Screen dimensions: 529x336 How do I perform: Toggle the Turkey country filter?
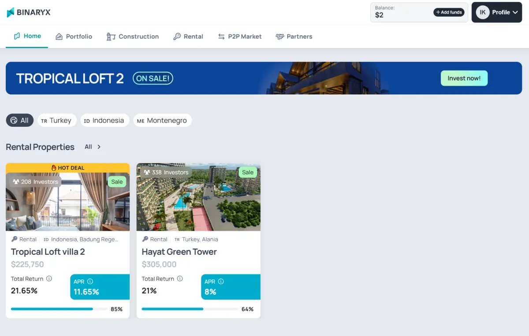(57, 120)
